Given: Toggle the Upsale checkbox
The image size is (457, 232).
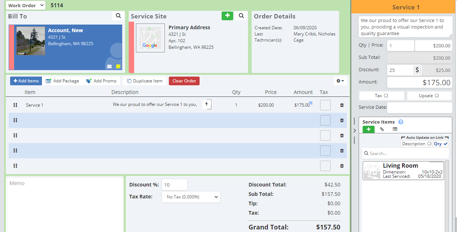Looking at the screenshot, I should tap(437, 96).
